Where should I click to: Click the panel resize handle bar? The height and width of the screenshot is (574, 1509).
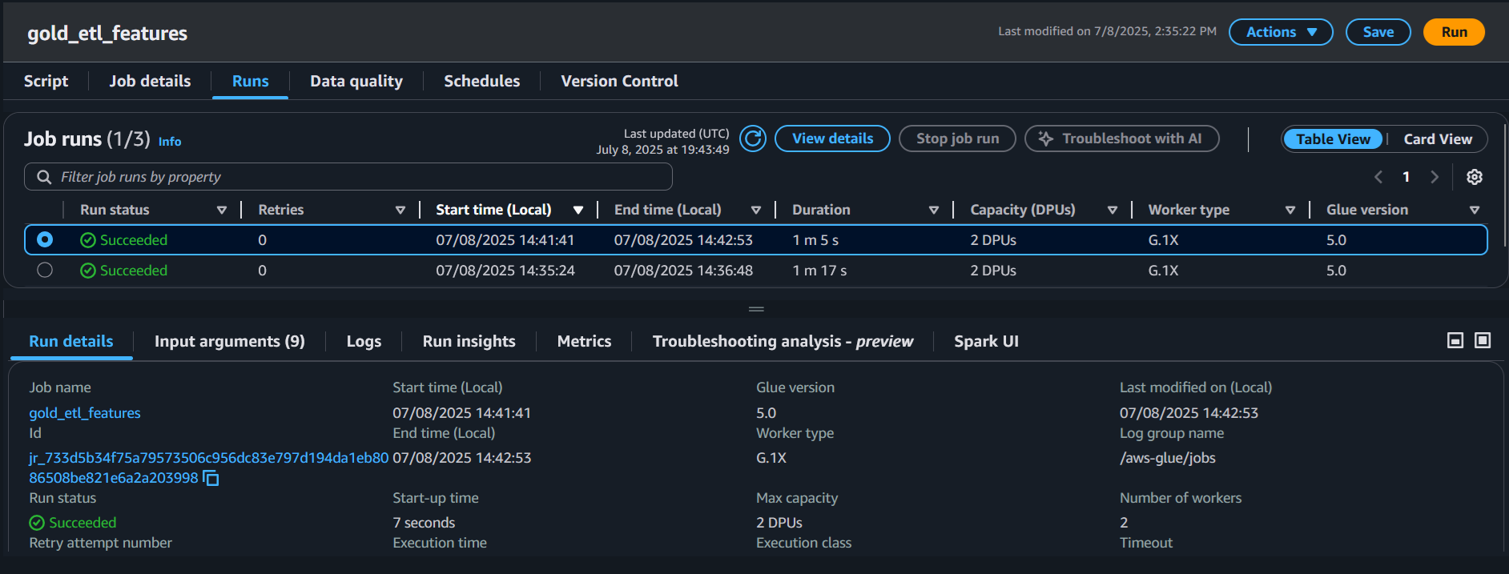755,309
